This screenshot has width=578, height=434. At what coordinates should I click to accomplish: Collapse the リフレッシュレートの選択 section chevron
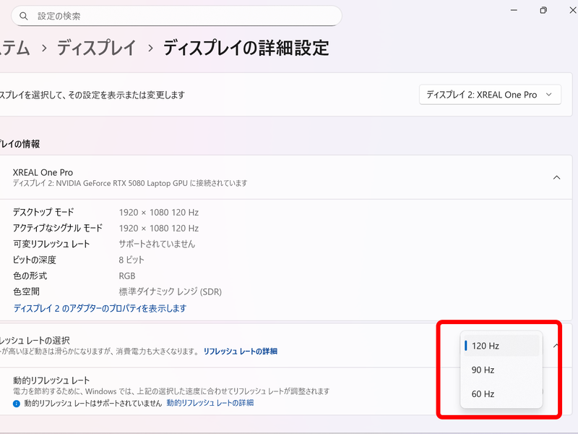pos(556,346)
